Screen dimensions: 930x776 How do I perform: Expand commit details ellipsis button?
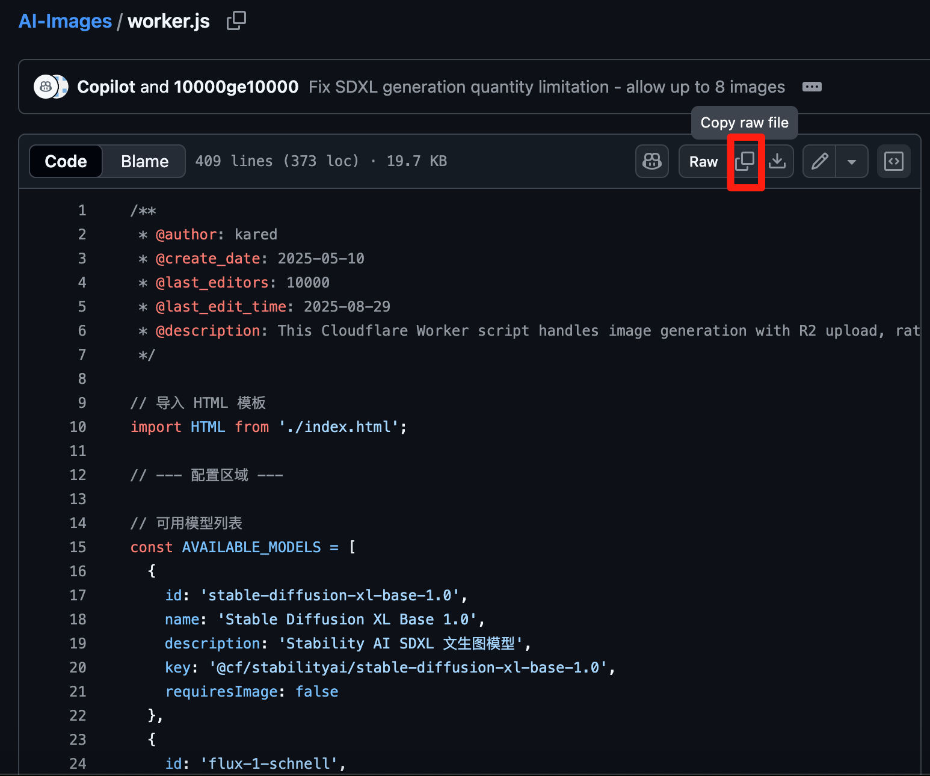point(811,87)
